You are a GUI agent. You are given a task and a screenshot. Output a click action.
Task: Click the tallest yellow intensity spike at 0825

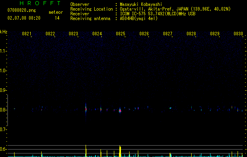coord(120,151)
